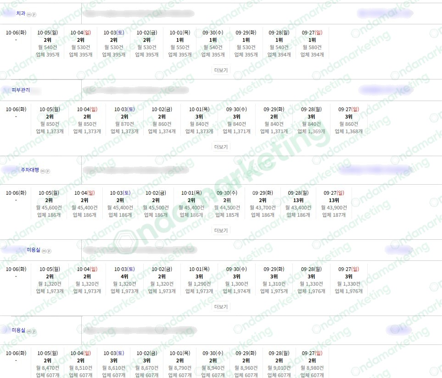The image size is (442, 378).
Task: Click 더보기 under the 1,973개 미용실 table
Action: coord(221,307)
